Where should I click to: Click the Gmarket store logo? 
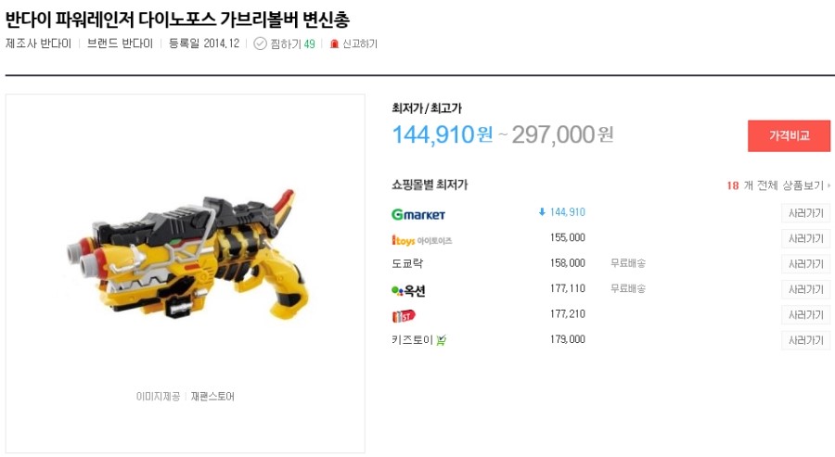418,214
